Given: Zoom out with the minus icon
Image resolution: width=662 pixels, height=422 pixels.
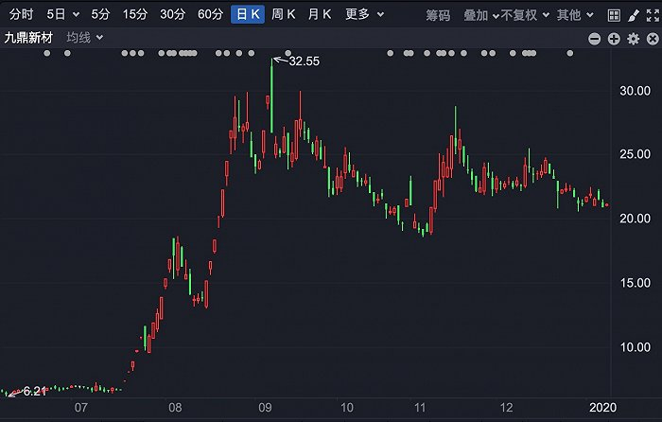Looking at the screenshot, I should click(595, 39).
